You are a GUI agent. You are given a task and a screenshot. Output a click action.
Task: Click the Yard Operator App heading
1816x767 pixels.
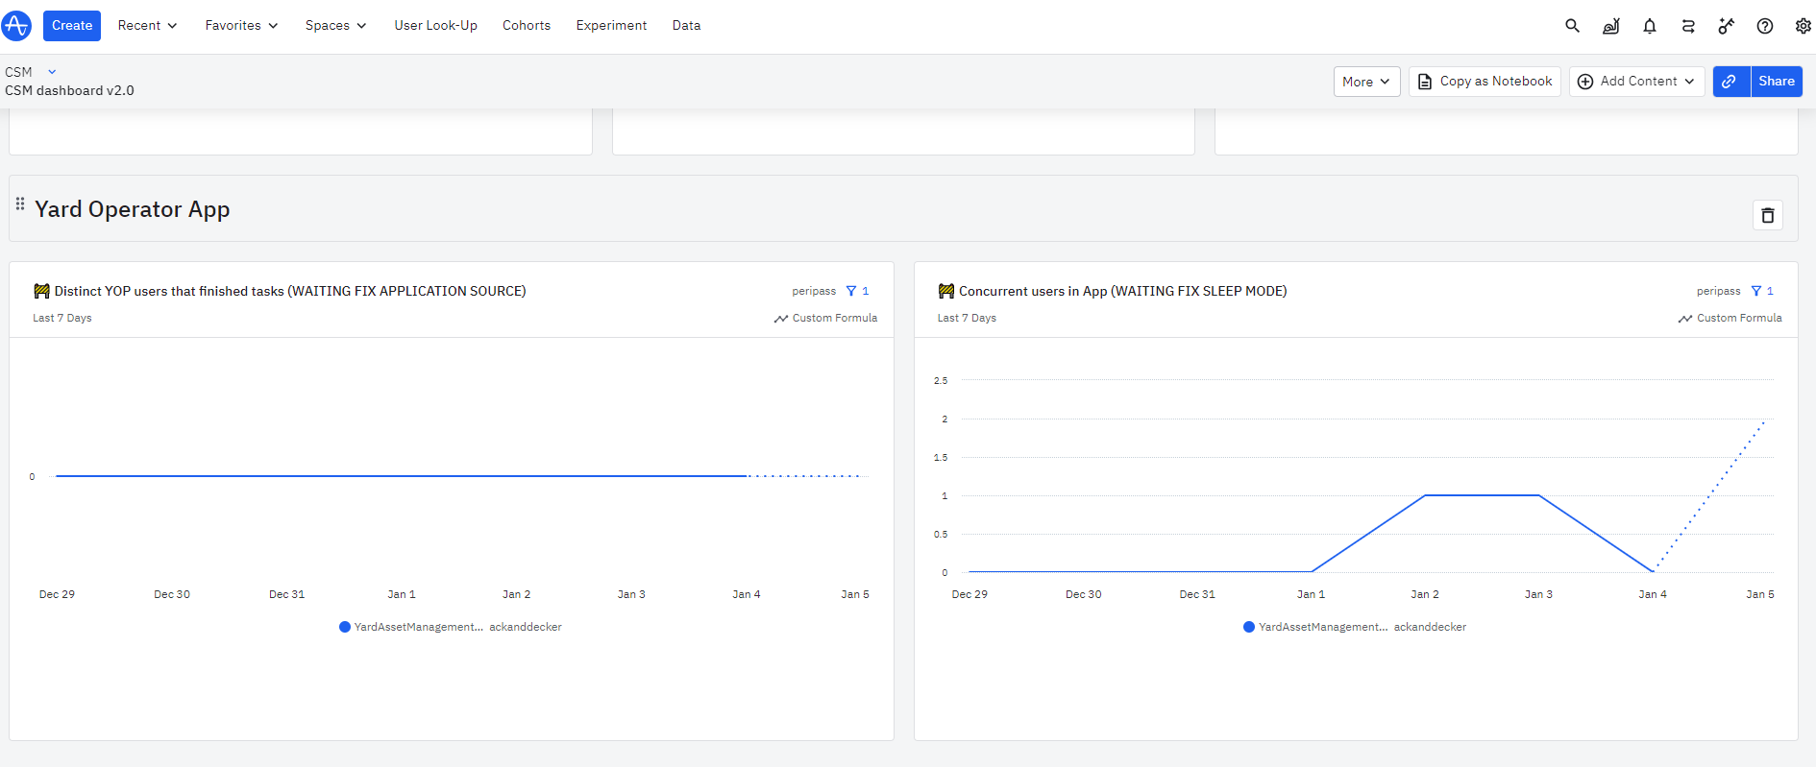tap(133, 209)
